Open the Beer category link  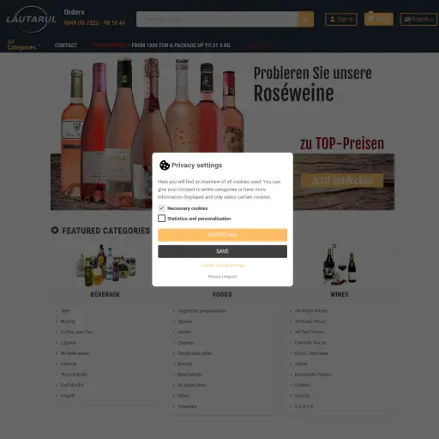65,310
